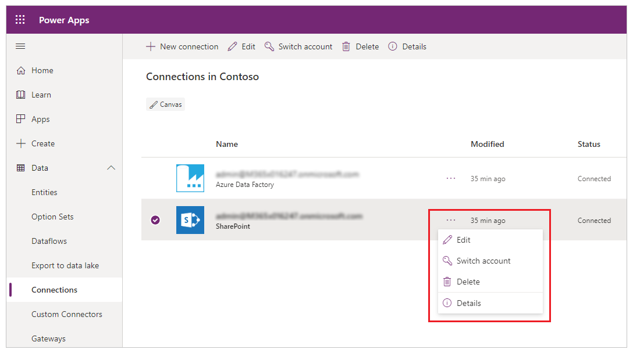Open the app launcher waffle icon

click(x=20, y=20)
